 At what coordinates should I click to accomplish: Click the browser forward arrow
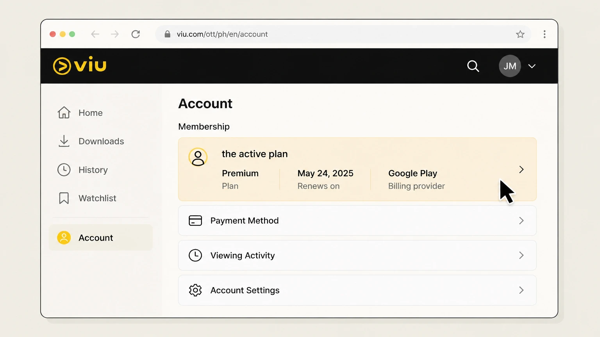tap(115, 34)
